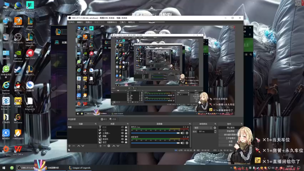Pop out the Audio Mixer dock icon
304x171 pixels.
[190, 124]
